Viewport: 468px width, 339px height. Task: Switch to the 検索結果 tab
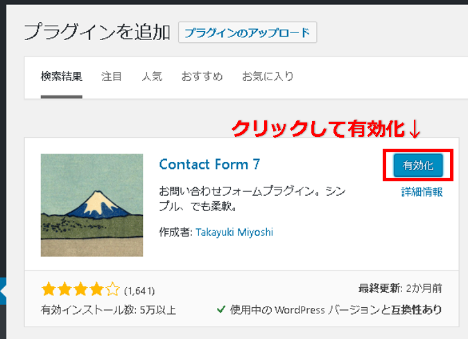[62, 77]
